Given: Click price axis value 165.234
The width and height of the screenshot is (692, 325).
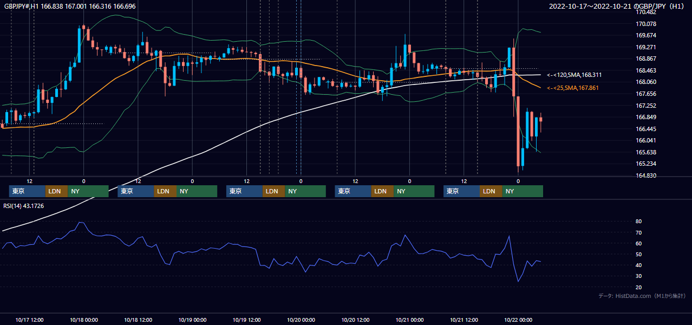Looking at the screenshot, I should point(647,164).
